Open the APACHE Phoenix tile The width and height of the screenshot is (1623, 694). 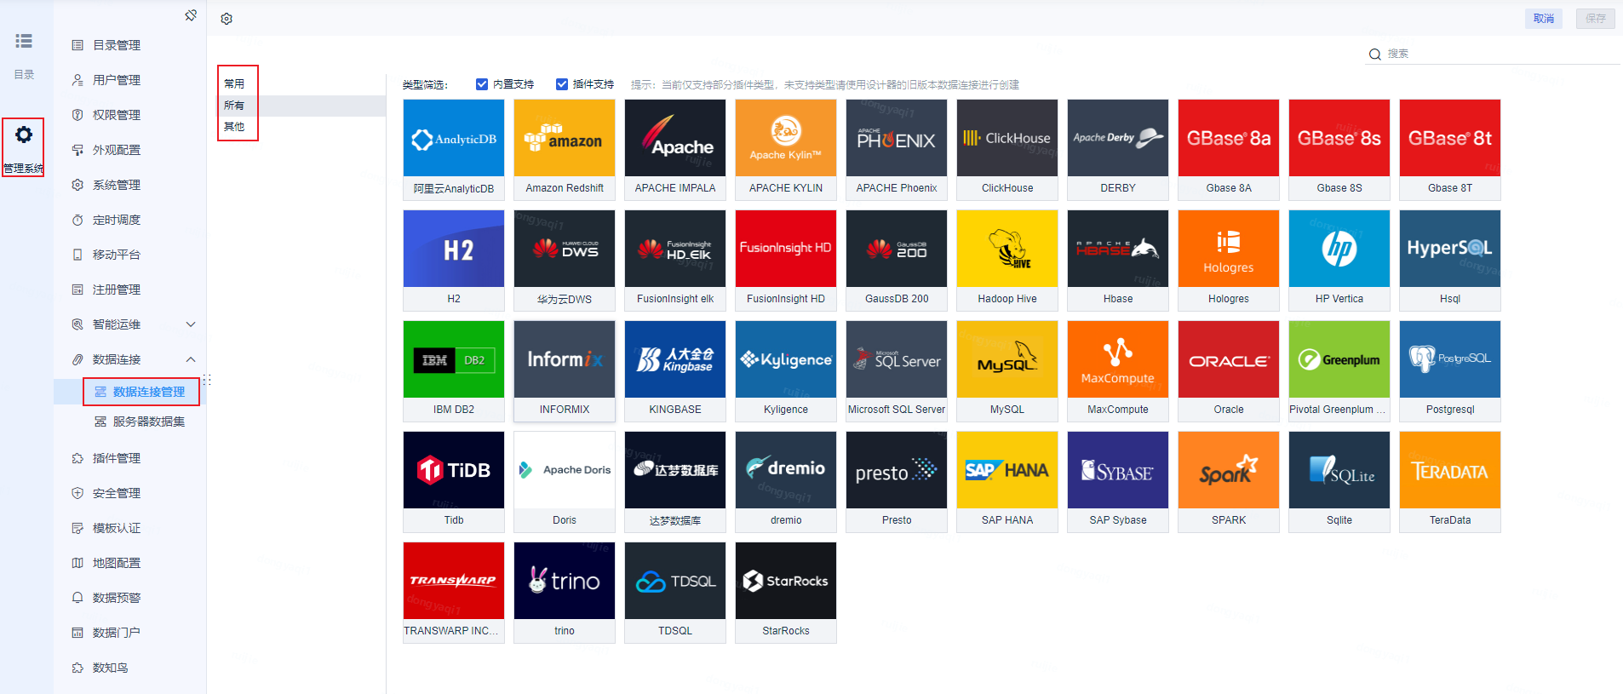click(897, 150)
